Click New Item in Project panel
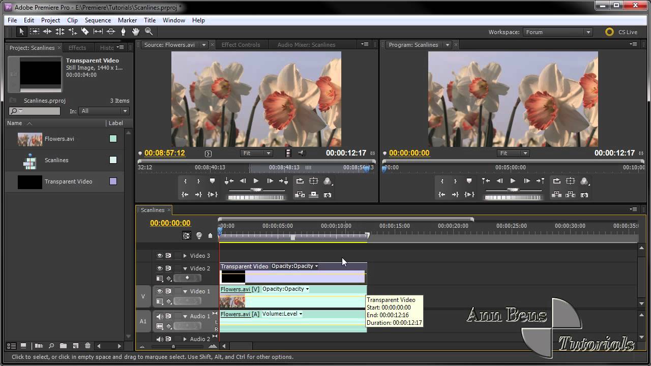Viewport: 651px width, 366px height. pyautogui.click(x=75, y=346)
